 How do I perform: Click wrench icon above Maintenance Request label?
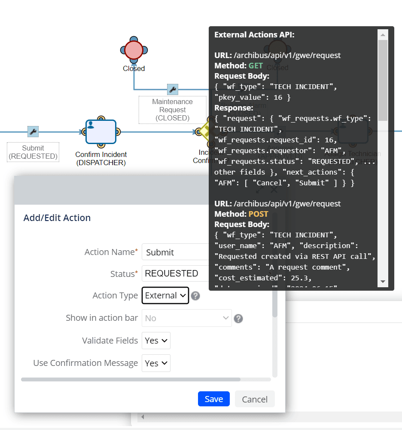173,89
